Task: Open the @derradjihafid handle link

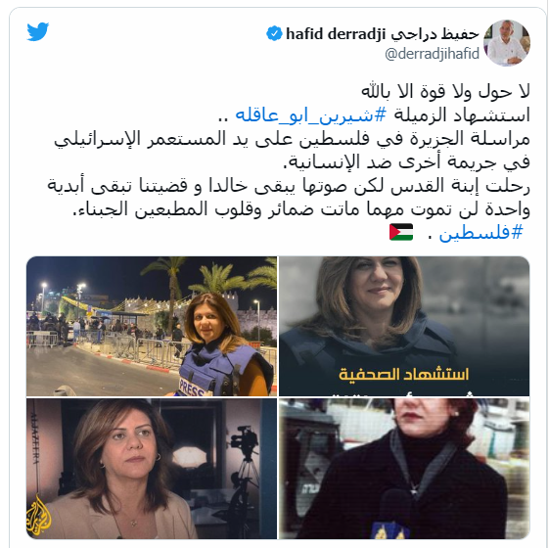Action: [x=432, y=54]
